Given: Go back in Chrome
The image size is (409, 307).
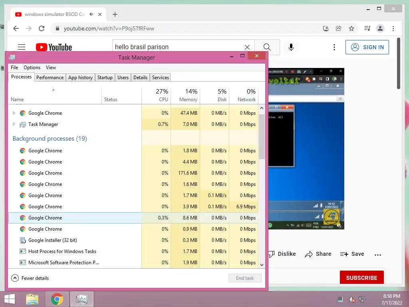Looking at the screenshot, I should pyautogui.click(x=16, y=28).
